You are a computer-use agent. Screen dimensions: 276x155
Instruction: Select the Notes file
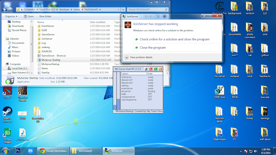point(43,68)
